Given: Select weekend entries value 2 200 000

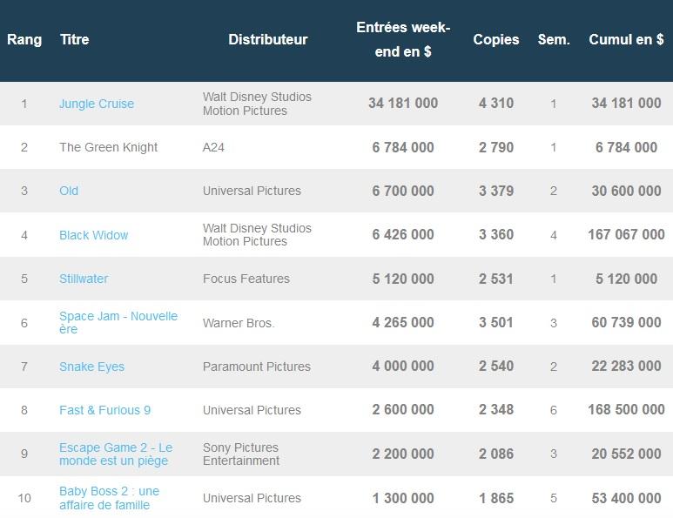Looking at the screenshot, I should [403, 454].
